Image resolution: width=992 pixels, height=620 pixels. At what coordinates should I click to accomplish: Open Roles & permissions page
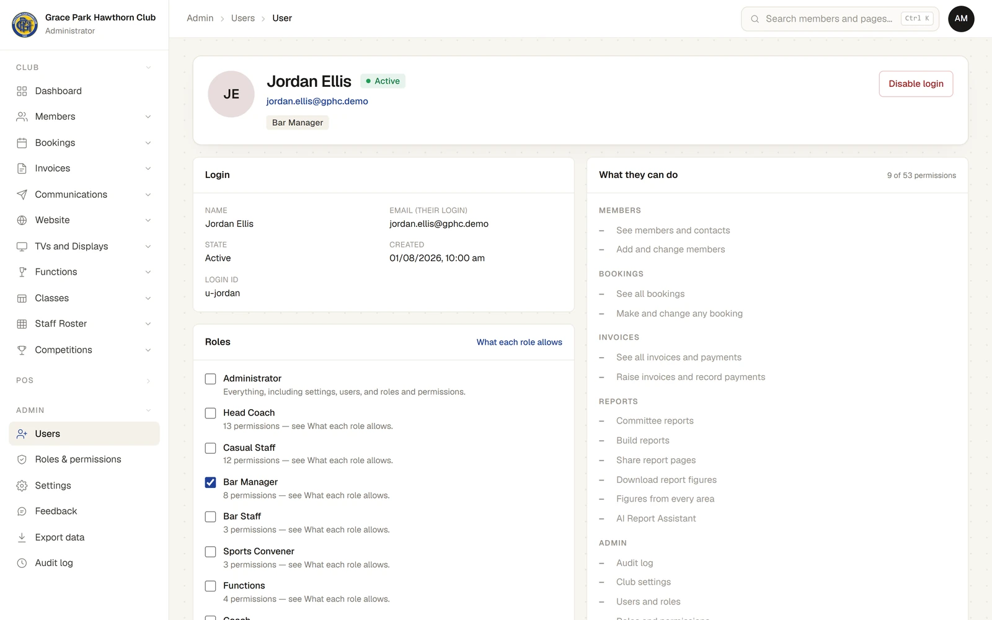click(84, 459)
